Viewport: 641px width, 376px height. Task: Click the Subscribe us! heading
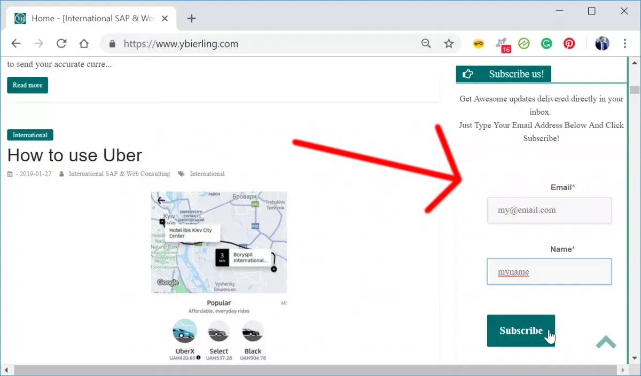[517, 74]
